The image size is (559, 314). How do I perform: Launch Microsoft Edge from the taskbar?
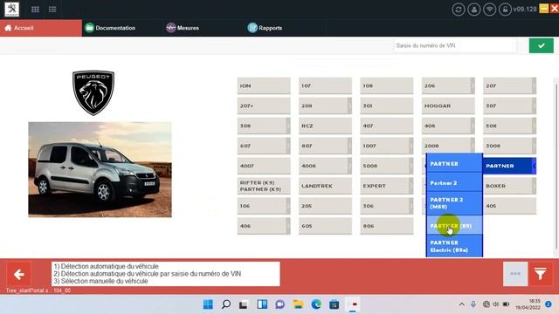pyautogui.click(x=316, y=304)
